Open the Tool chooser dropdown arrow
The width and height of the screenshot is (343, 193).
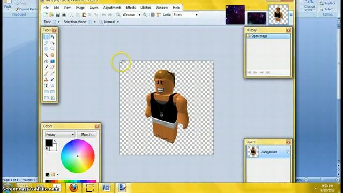tap(58, 22)
